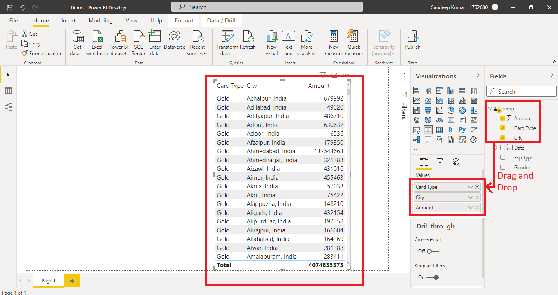Check the Exp Type field checkbox
This screenshot has height=295, width=558.
502,157
